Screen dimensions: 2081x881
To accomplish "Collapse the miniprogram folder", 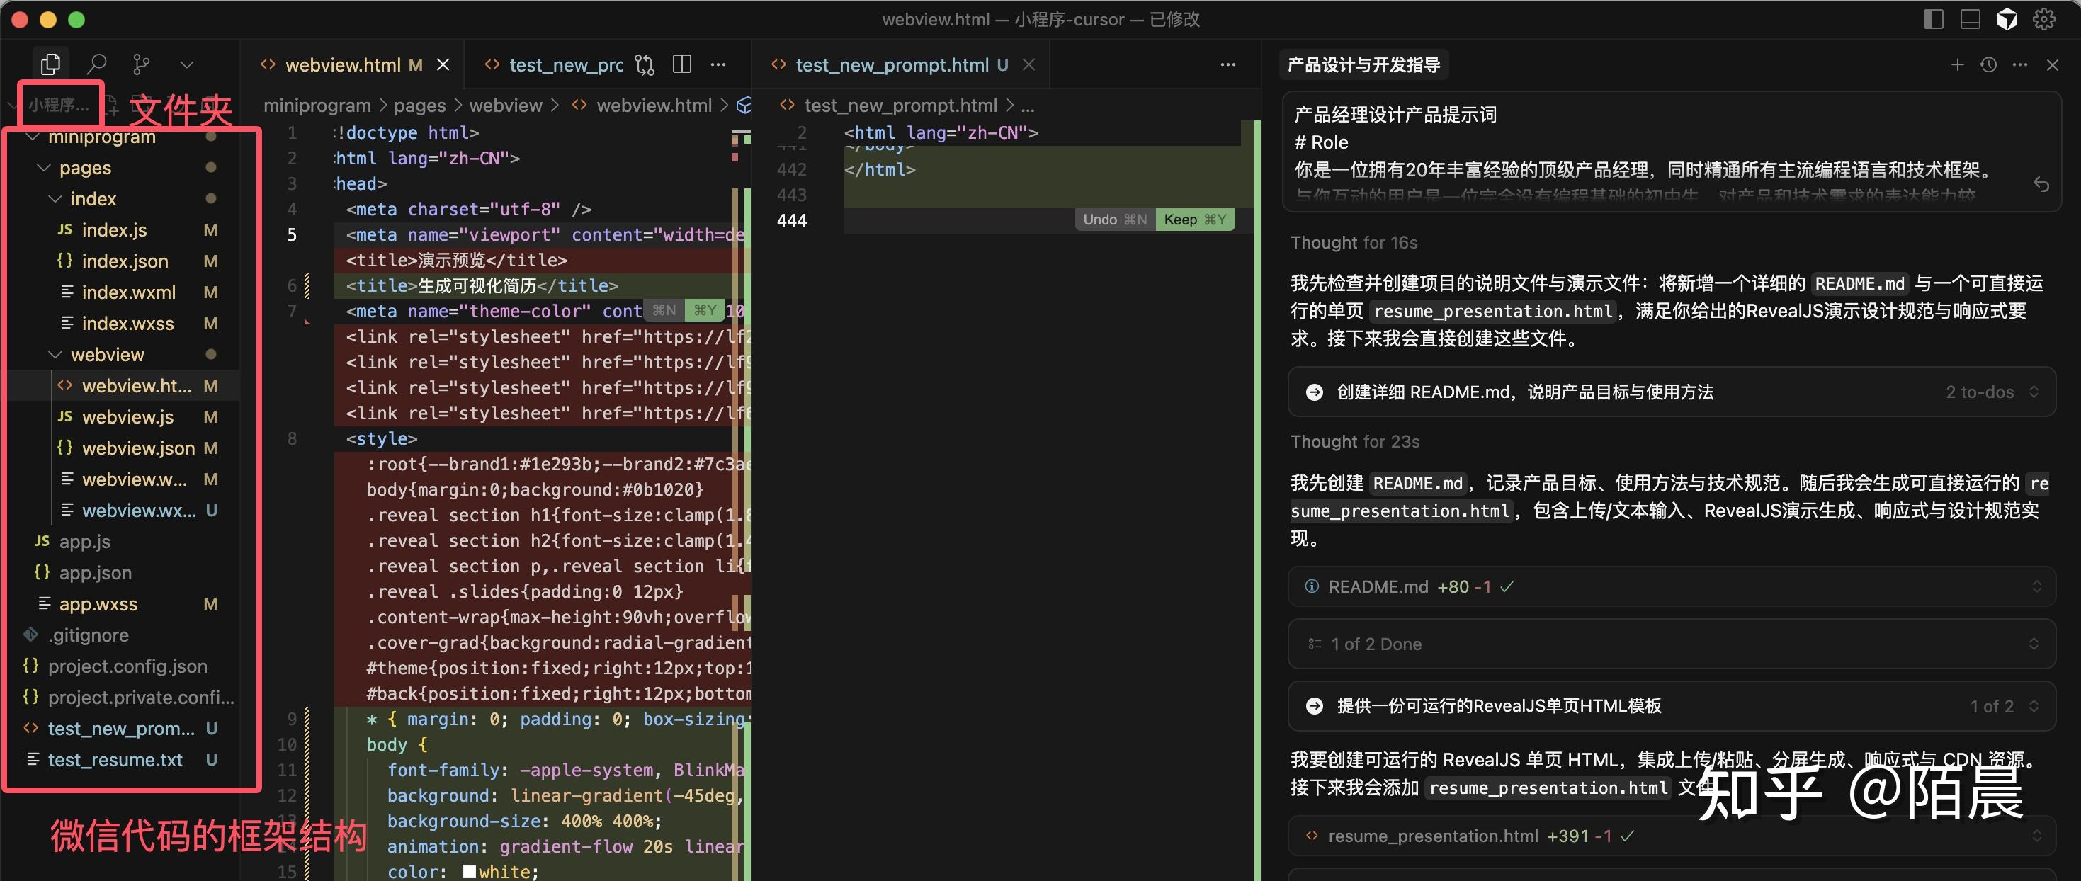I will click(x=33, y=138).
